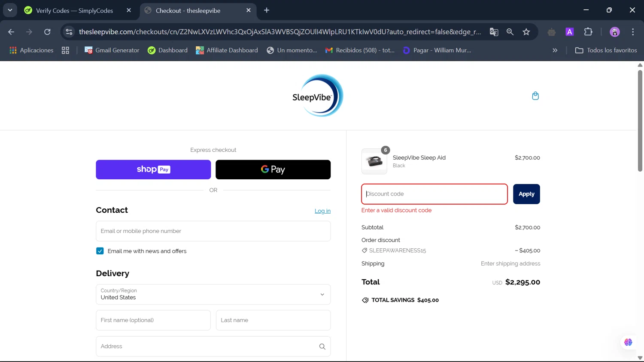Click the Log in link

pyautogui.click(x=322, y=211)
